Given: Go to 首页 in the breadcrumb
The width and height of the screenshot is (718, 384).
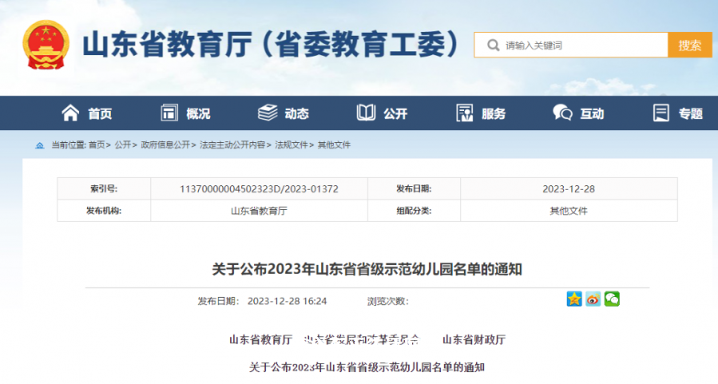Looking at the screenshot, I should tap(97, 145).
